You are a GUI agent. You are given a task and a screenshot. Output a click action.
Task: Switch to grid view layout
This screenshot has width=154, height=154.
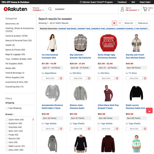coord(114,23)
